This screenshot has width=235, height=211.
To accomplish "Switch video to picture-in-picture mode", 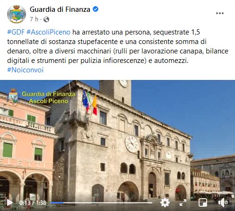I will pos(203,202).
